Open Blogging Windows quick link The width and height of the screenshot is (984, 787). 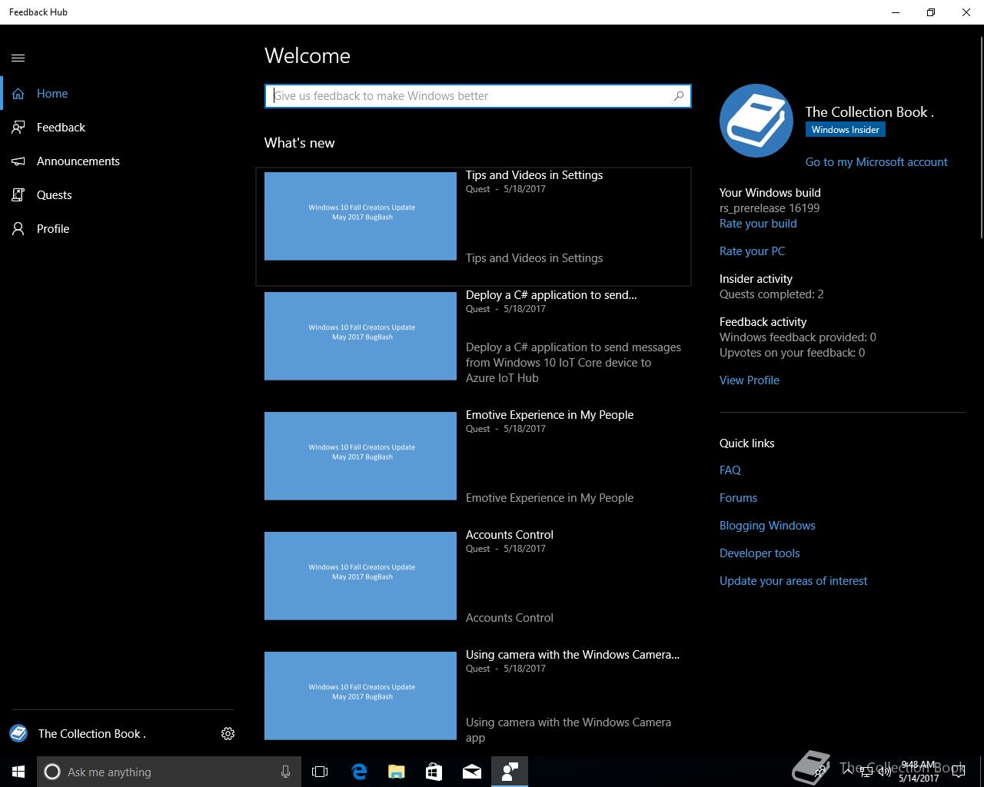coord(767,526)
